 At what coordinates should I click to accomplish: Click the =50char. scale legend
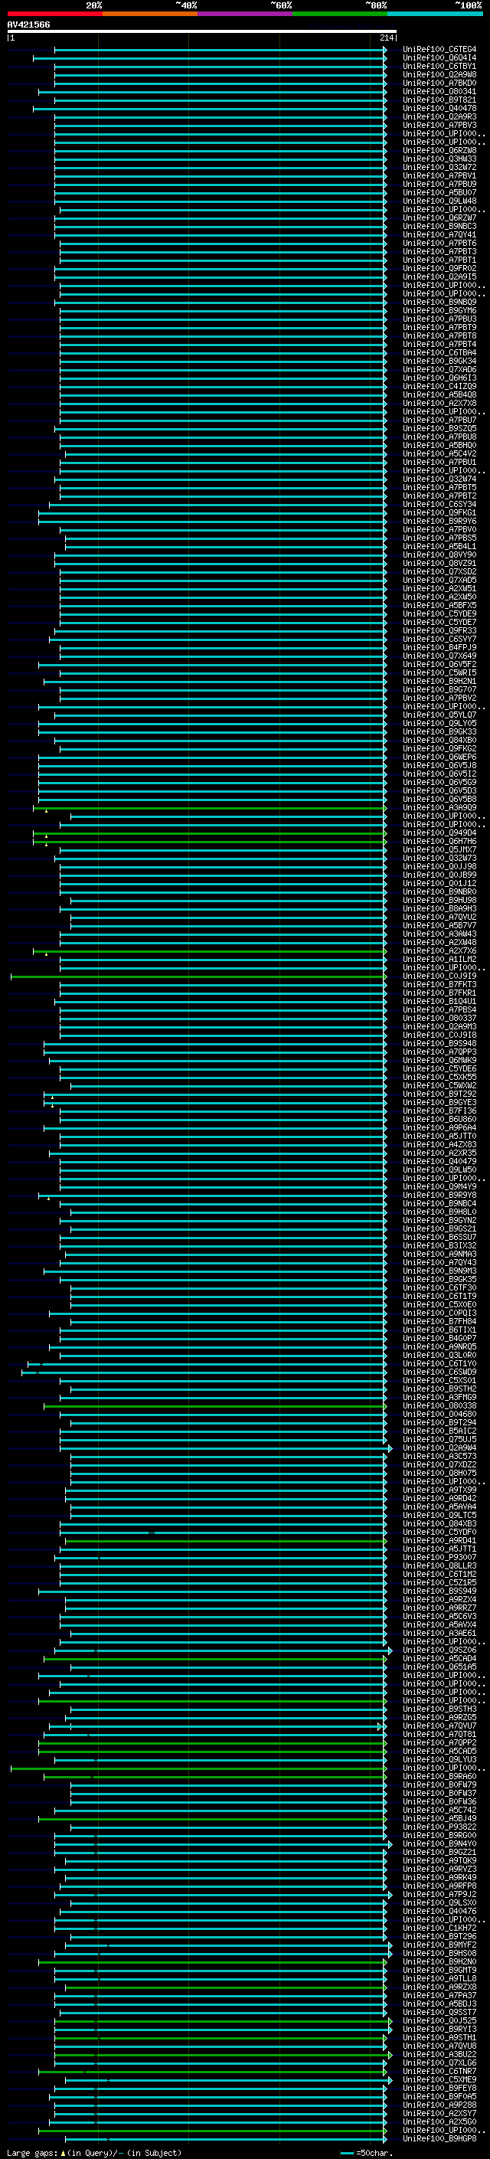point(367,2153)
